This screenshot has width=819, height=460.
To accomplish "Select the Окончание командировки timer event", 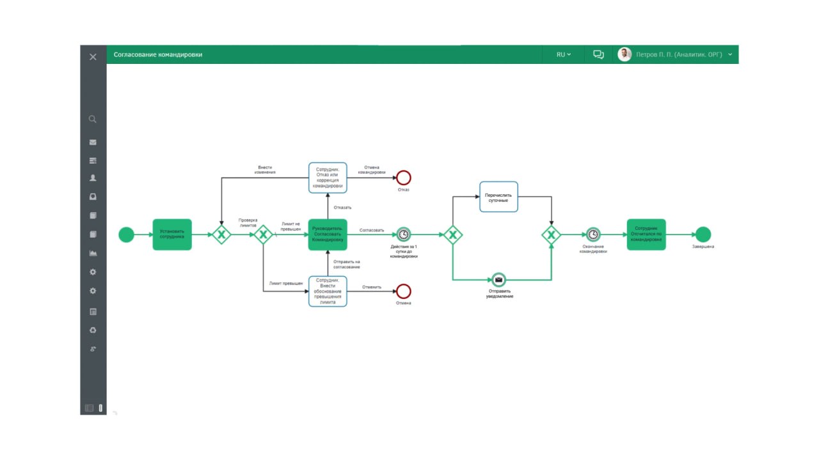I will pos(593,234).
